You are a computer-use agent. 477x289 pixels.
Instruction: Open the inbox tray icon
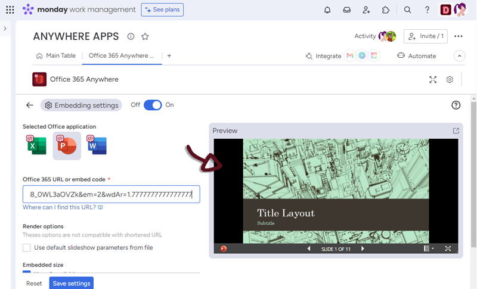click(x=346, y=10)
